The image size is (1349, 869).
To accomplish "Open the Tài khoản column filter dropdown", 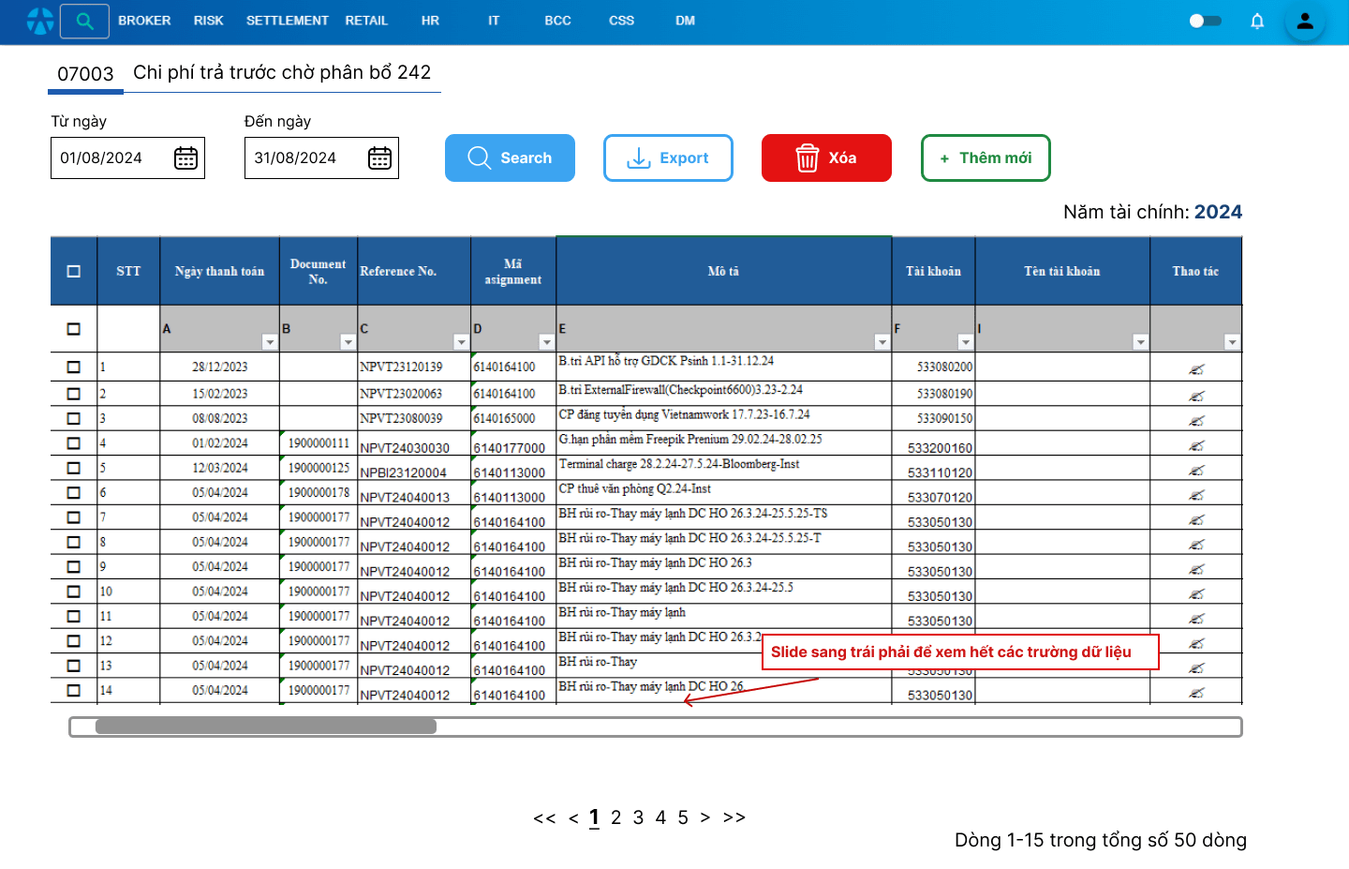I will pyautogui.click(x=965, y=342).
